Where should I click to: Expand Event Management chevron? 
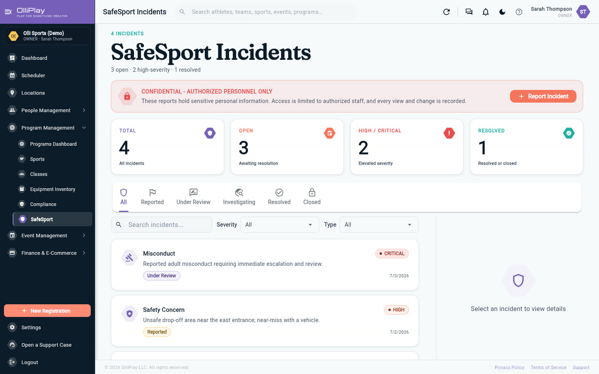[x=84, y=235]
